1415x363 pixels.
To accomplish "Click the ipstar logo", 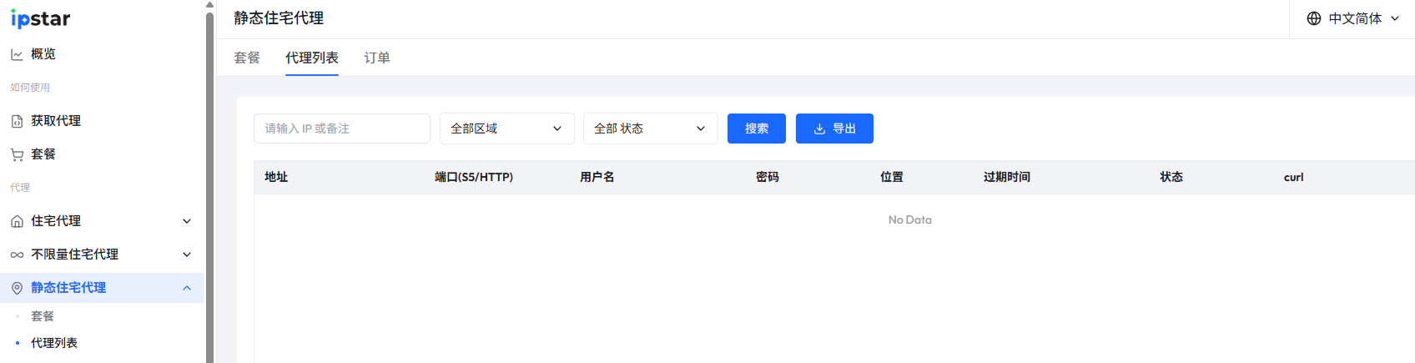I will (x=40, y=18).
